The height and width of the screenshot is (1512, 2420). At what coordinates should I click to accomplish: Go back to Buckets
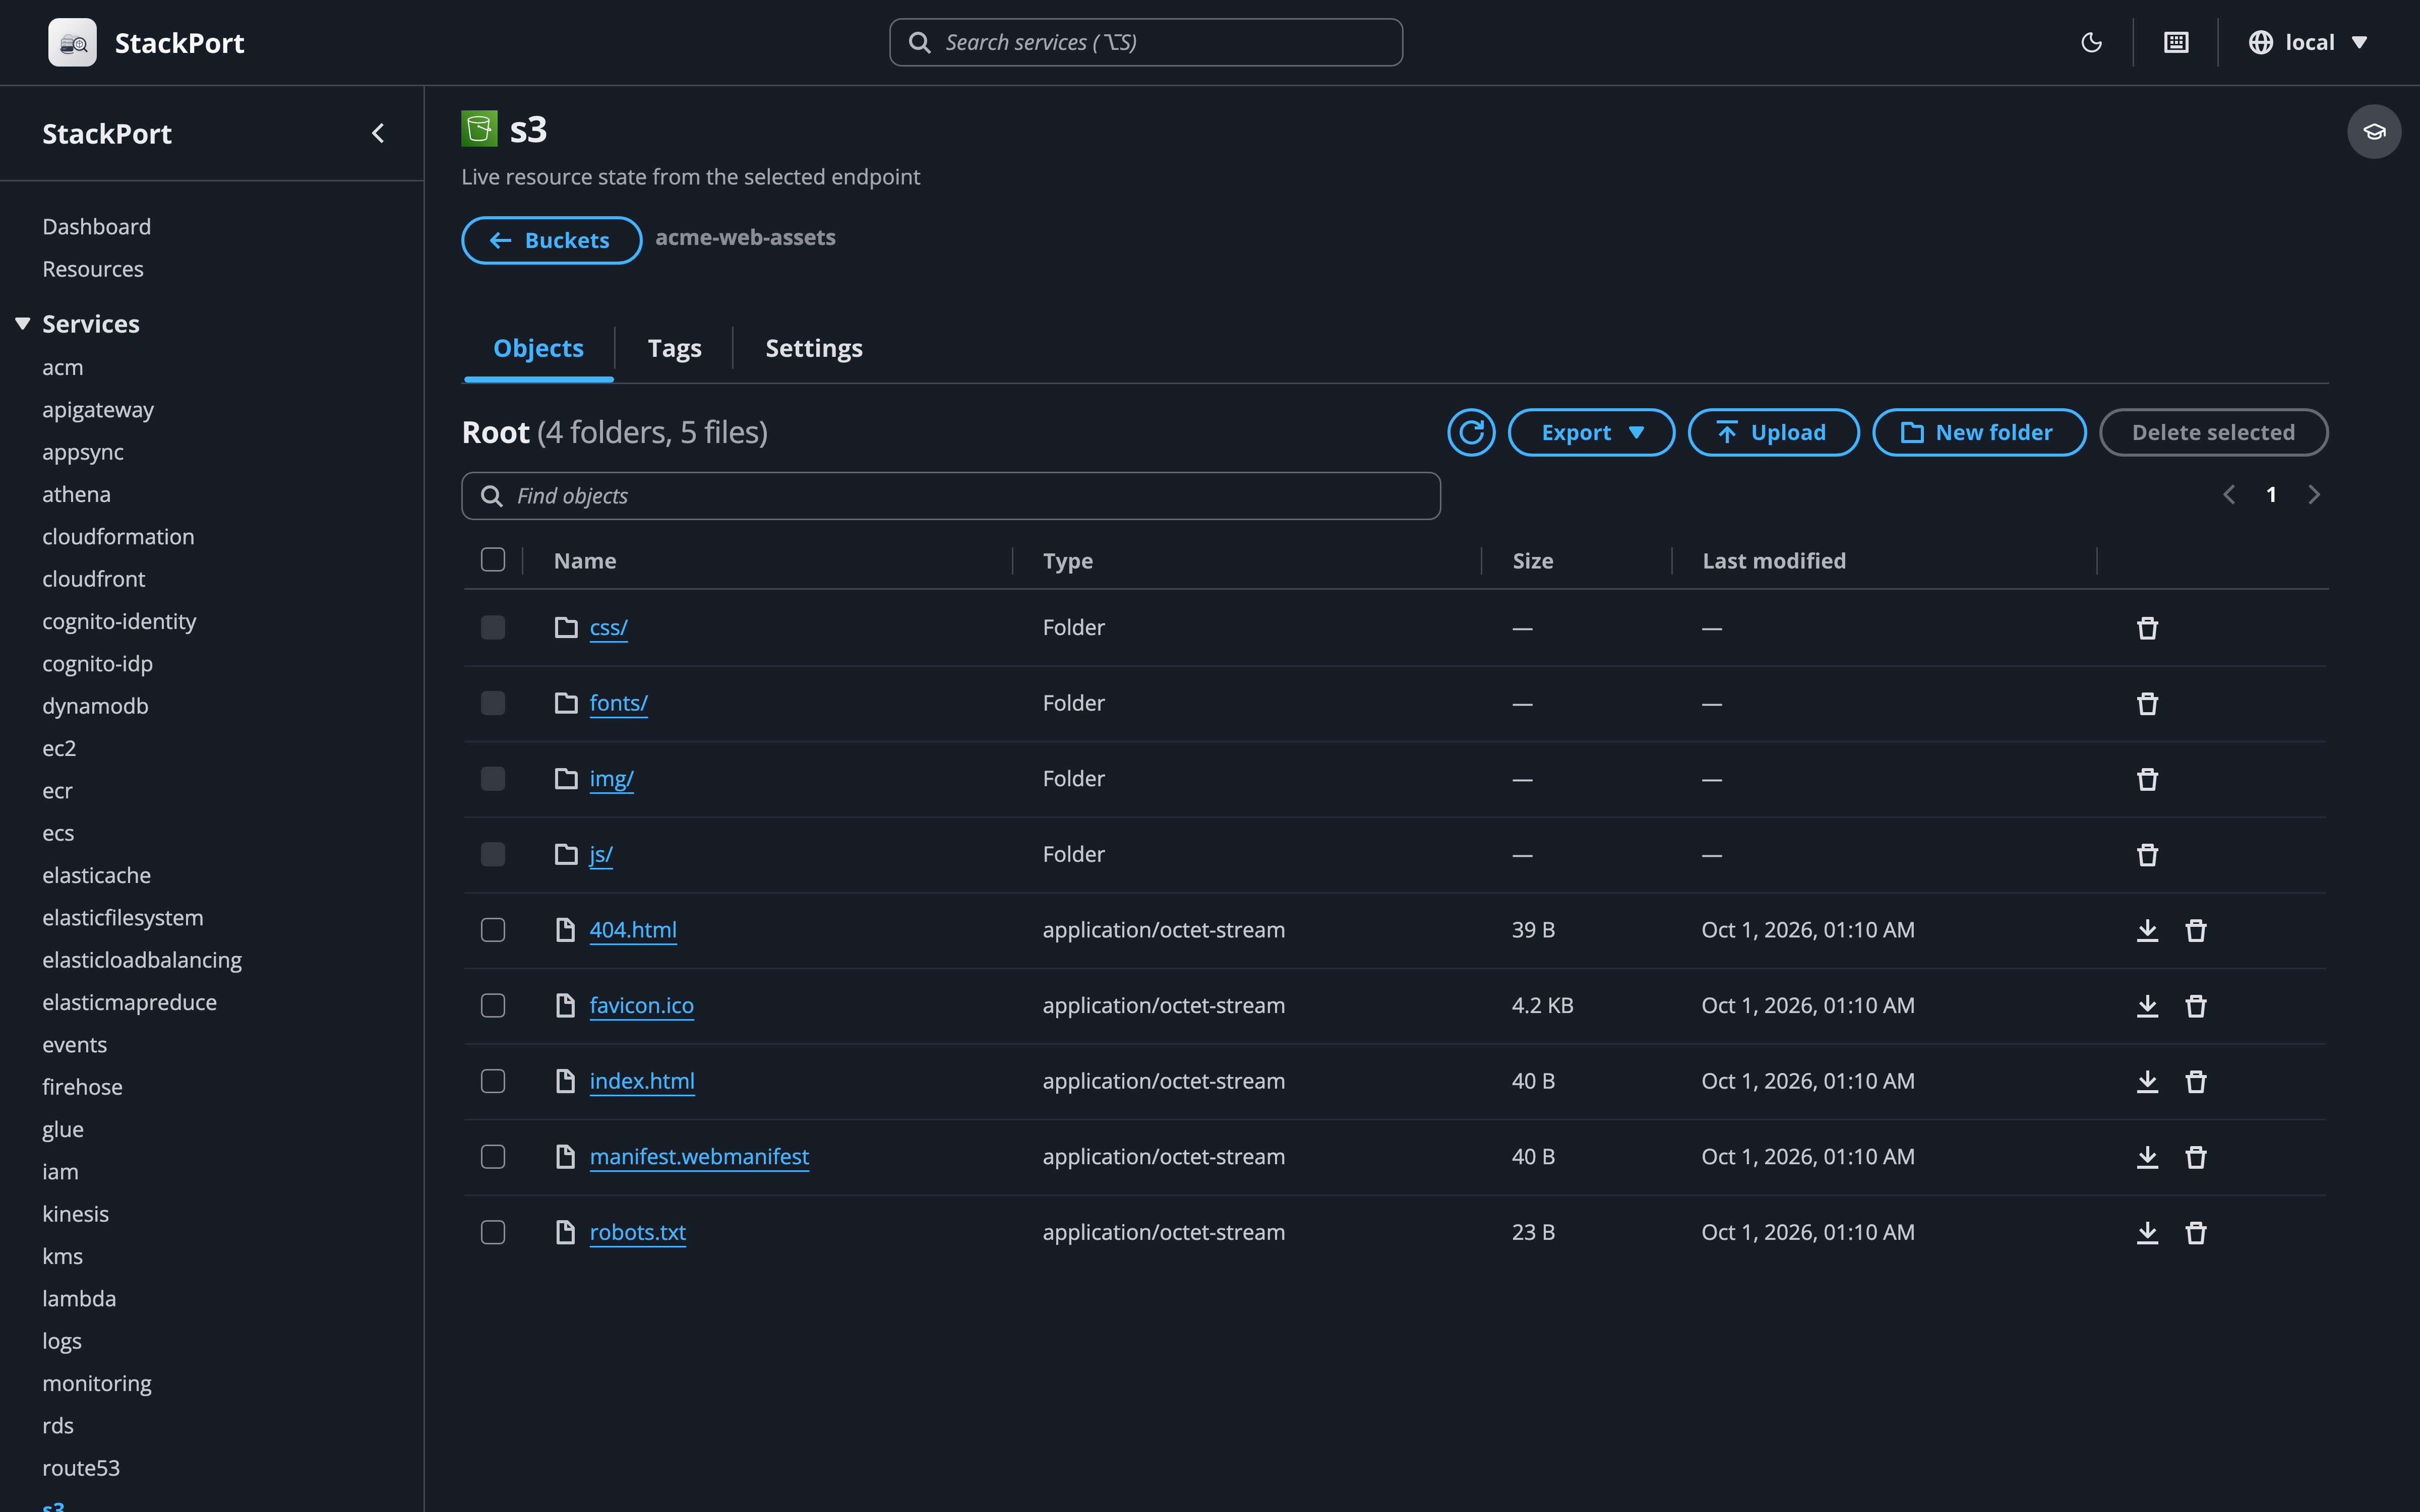click(x=551, y=240)
